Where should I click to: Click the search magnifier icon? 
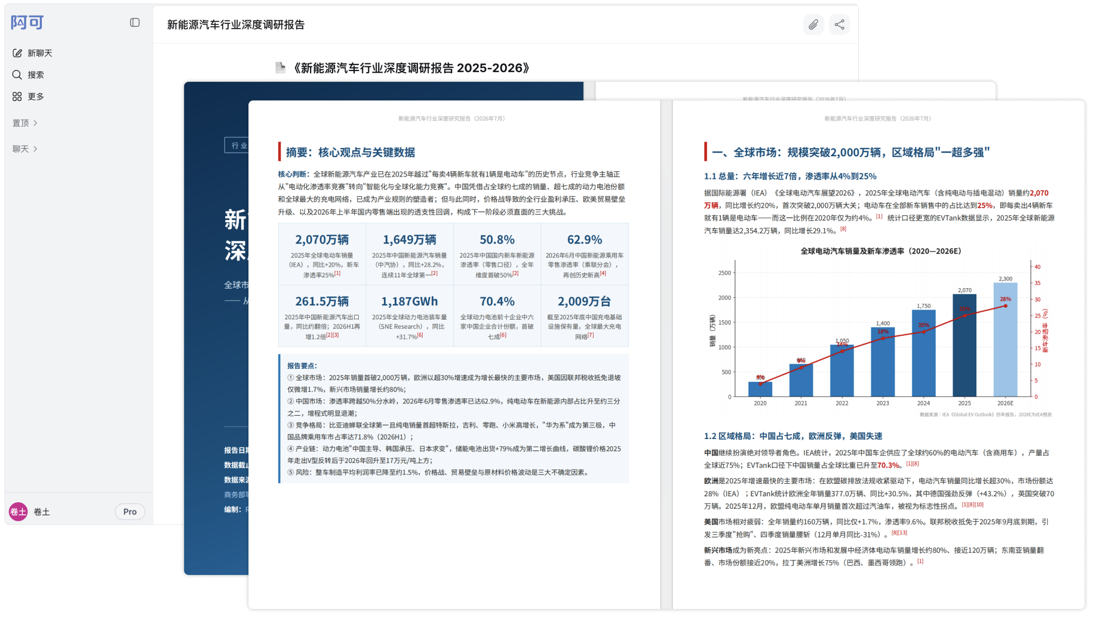pyautogui.click(x=17, y=75)
